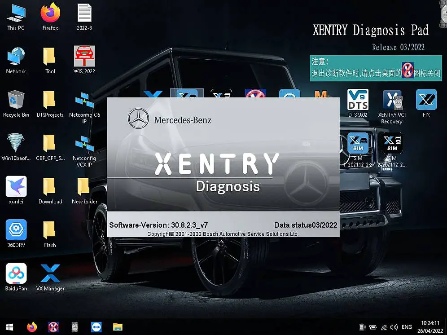Launch the SIM 1-202112 simulator
Screen dimensions: 447x335
coord(357,143)
